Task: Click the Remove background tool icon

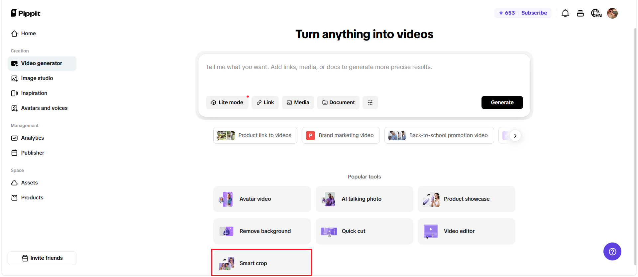Action: (x=226, y=231)
